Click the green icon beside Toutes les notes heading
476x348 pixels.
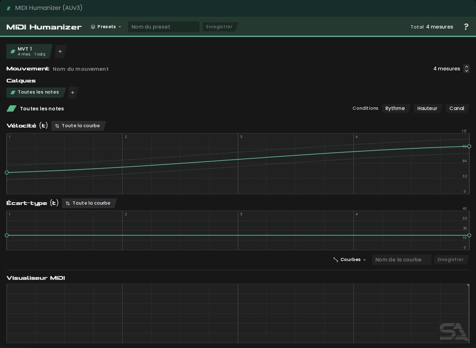12,108
